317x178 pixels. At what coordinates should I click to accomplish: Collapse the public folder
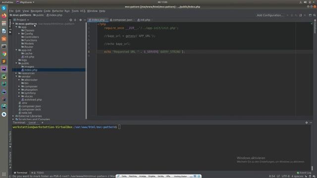pos(16,63)
